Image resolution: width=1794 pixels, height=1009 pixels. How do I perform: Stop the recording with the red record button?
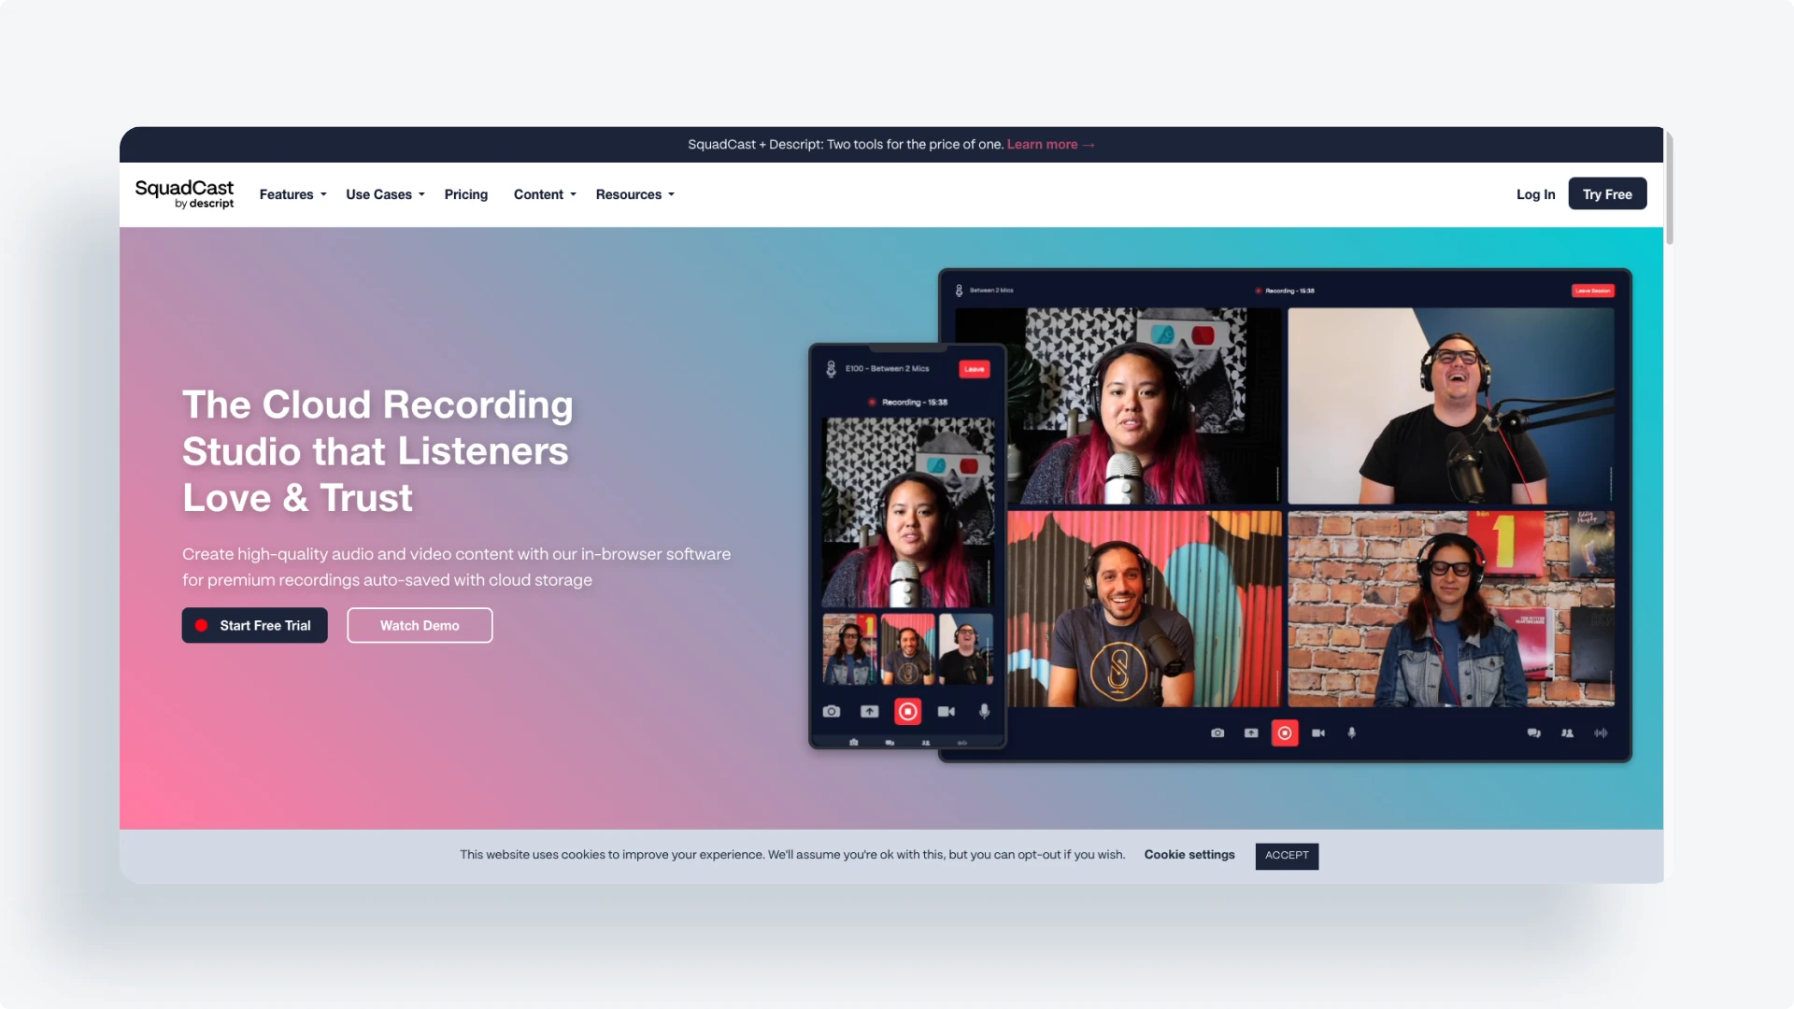point(1285,732)
